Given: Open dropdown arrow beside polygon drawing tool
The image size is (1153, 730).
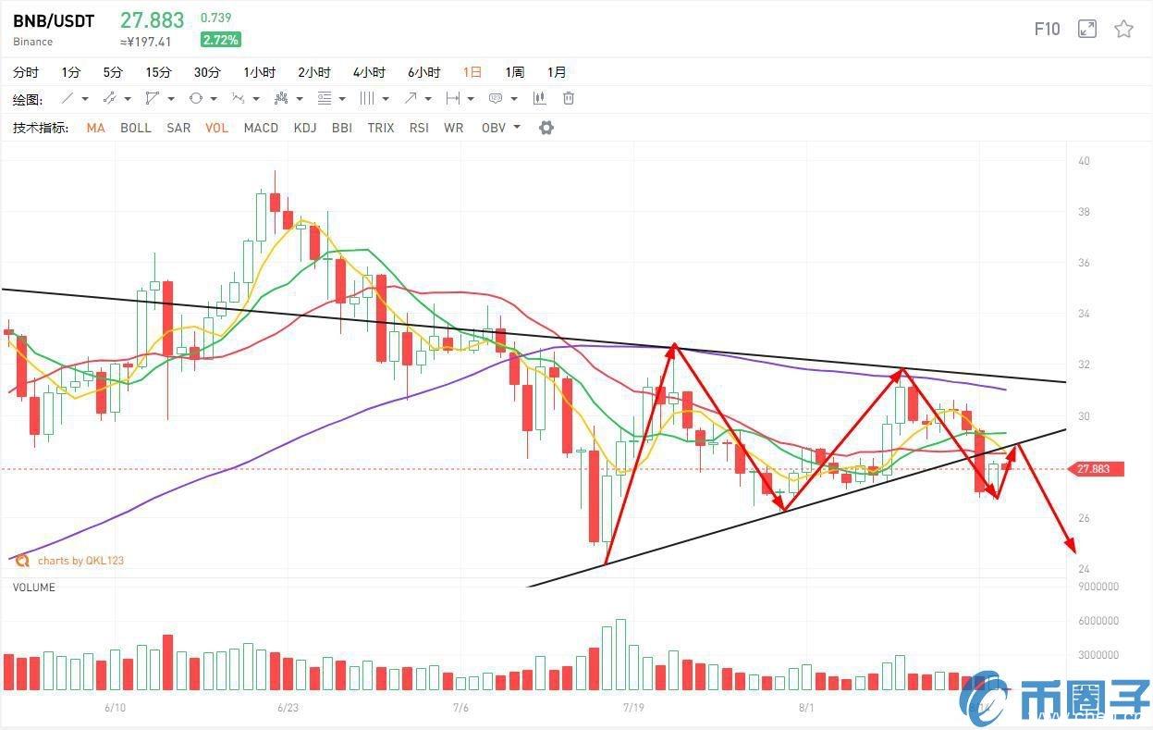Looking at the screenshot, I should tap(170, 98).
